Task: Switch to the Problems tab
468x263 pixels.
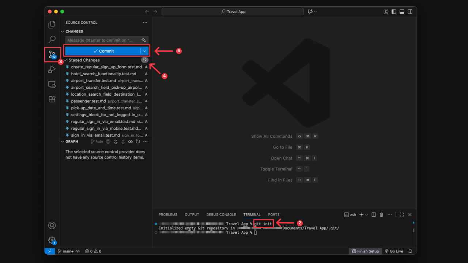Action: pos(168,214)
